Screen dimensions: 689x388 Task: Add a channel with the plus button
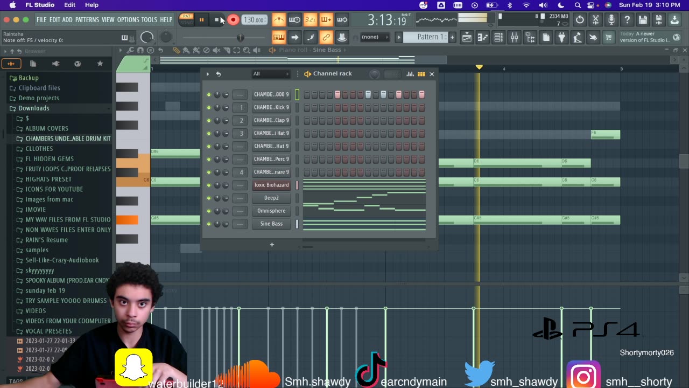click(272, 245)
